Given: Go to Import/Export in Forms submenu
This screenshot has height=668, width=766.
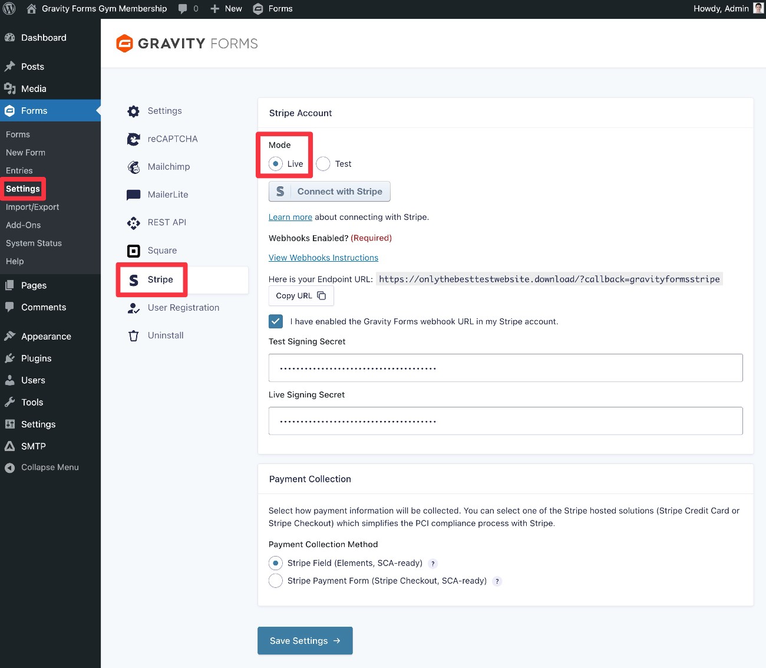Looking at the screenshot, I should tap(32, 207).
